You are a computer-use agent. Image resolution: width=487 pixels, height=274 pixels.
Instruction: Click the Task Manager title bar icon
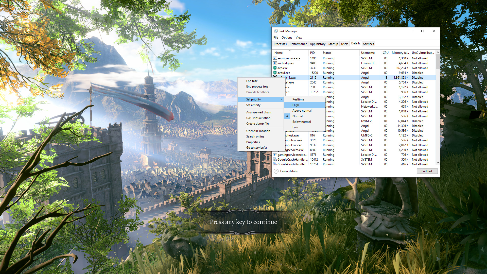(x=275, y=31)
